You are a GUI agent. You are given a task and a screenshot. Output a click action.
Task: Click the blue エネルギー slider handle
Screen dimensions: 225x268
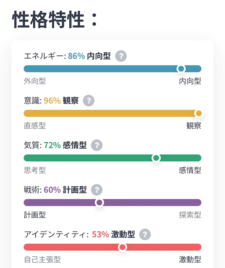(181, 69)
